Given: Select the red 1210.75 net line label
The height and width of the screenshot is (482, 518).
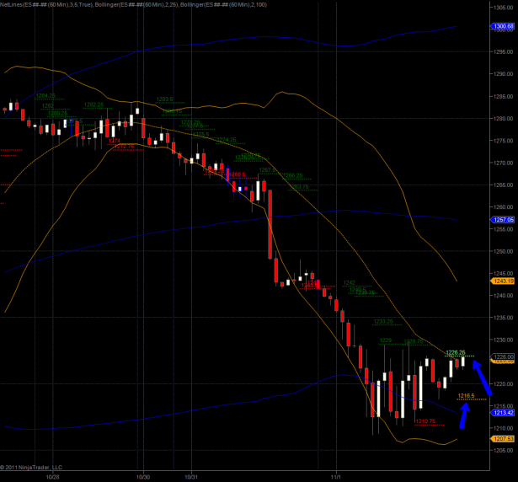Looking at the screenshot, I should pos(425,421).
